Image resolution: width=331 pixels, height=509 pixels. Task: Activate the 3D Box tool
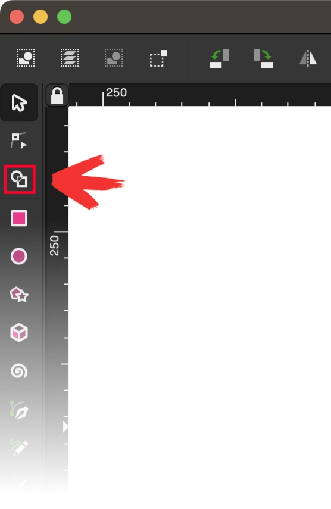19,332
